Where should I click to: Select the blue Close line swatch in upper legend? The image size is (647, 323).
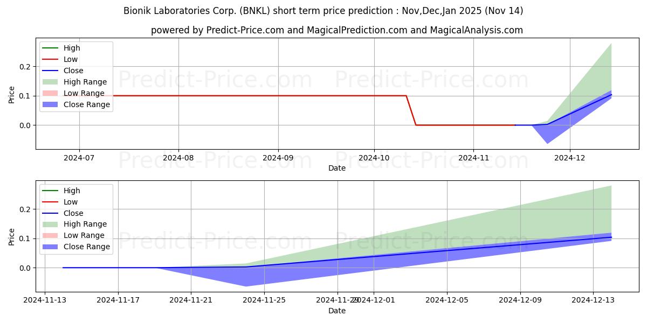pos(52,71)
